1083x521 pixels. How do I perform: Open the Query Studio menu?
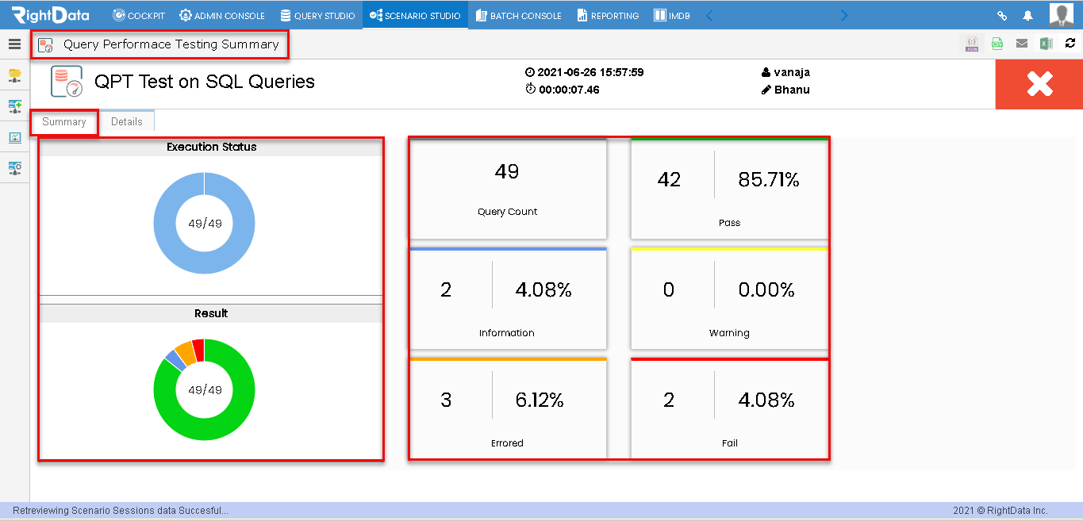point(317,15)
